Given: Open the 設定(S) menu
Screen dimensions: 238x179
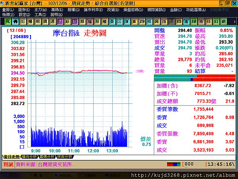Looking at the screenshot, I should [25, 15].
